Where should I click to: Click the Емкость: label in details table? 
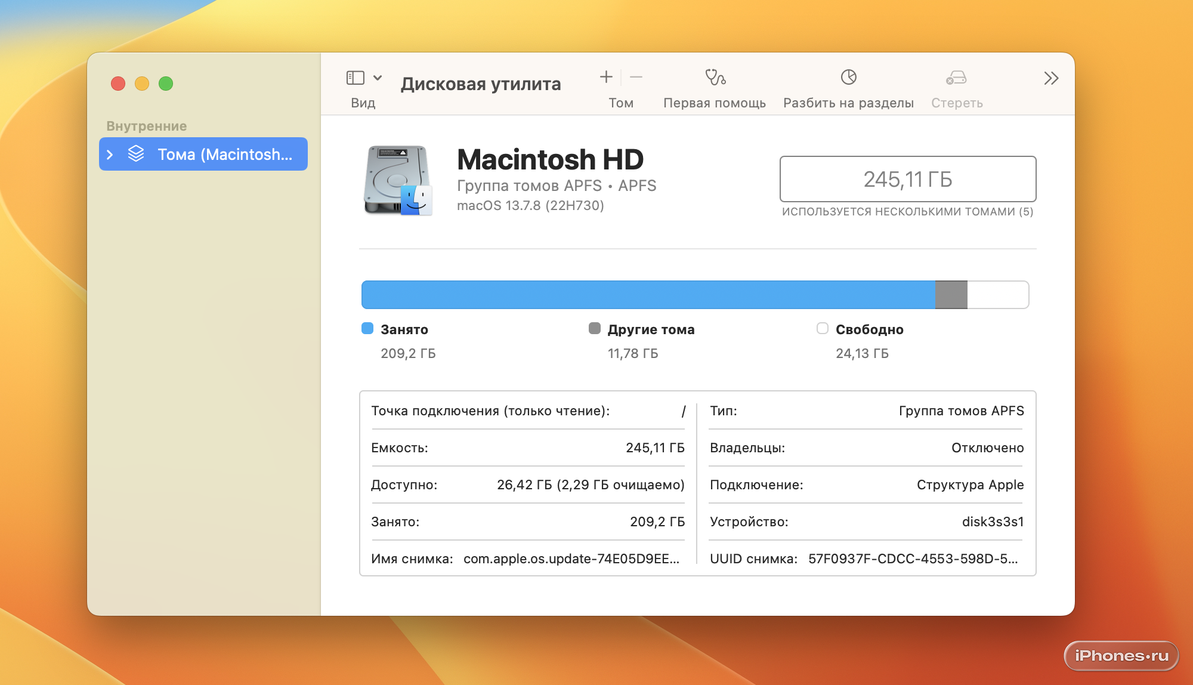[400, 448]
